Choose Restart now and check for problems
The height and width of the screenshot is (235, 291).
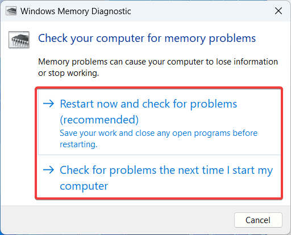159,122
